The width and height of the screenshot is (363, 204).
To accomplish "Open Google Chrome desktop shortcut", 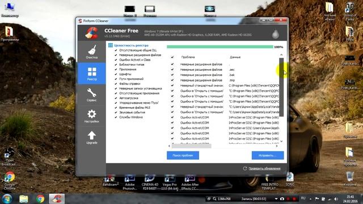I will click(10, 181).
